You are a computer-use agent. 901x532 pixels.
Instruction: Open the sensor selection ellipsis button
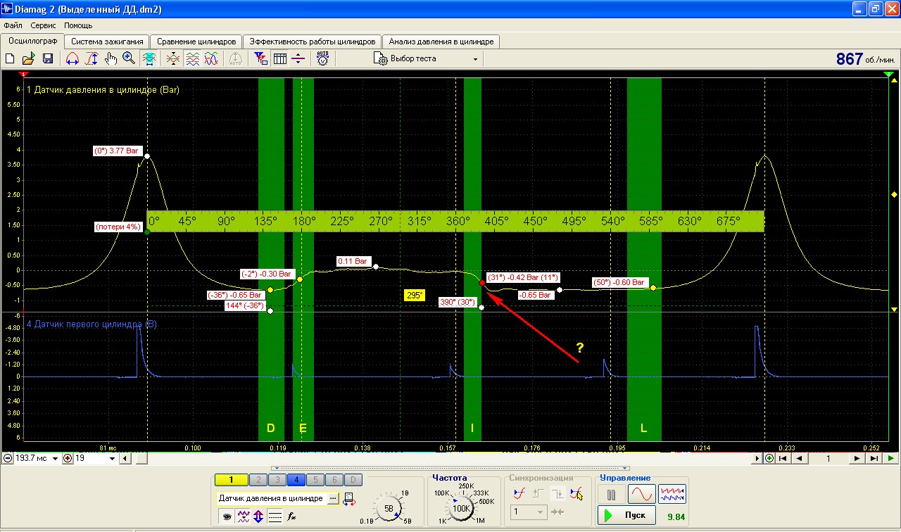tap(333, 498)
